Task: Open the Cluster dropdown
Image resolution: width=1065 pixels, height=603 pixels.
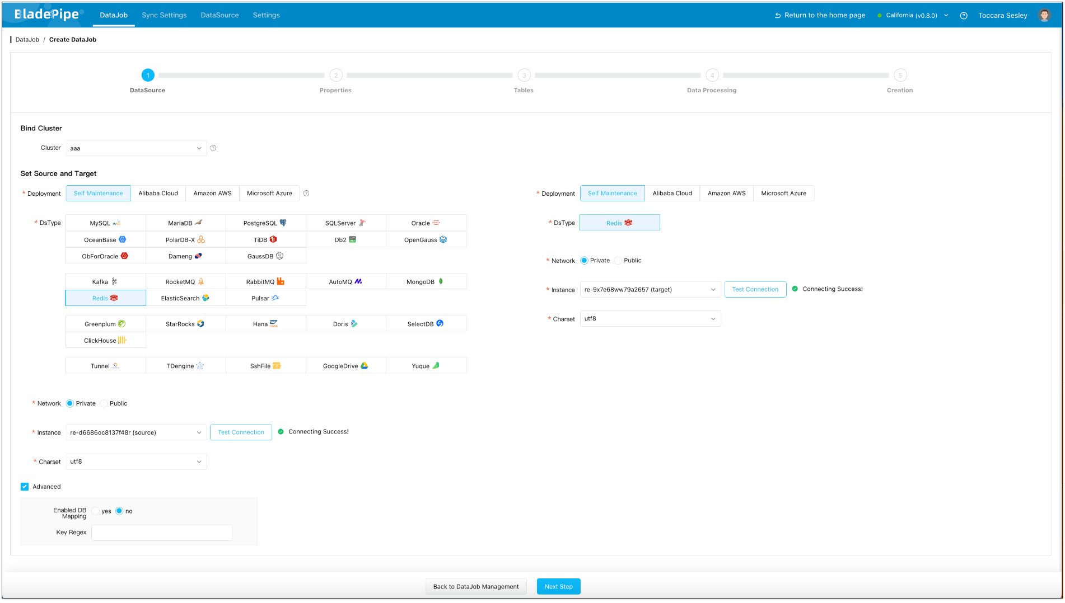Action: click(136, 148)
